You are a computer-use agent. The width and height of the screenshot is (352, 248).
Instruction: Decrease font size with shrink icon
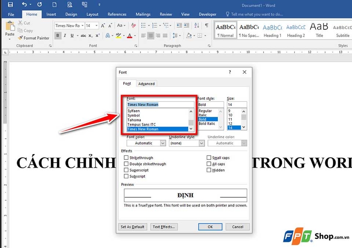coord(110,26)
